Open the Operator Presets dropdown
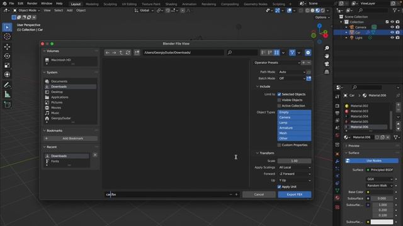403x226 pixels. pyautogui.click(x=276, y=63)
